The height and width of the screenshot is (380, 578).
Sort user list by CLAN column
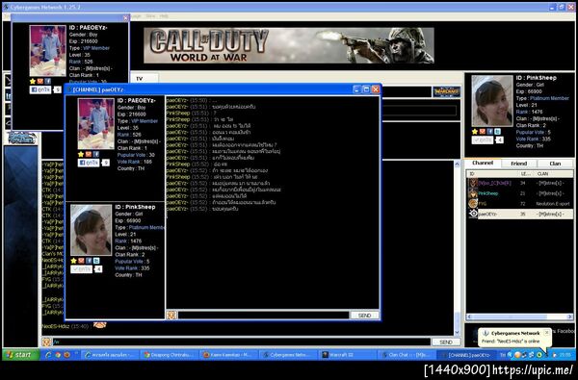(554, 174)
